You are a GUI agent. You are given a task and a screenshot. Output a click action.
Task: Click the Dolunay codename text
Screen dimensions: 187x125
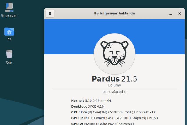[x=114, y=85]
